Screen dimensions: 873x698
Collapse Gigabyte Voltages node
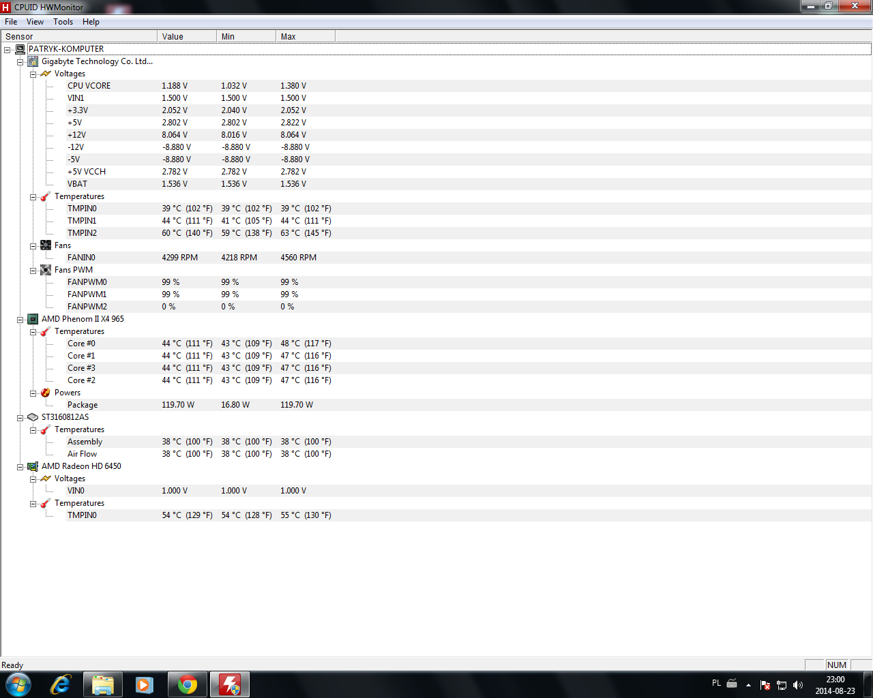coord(33,74)
